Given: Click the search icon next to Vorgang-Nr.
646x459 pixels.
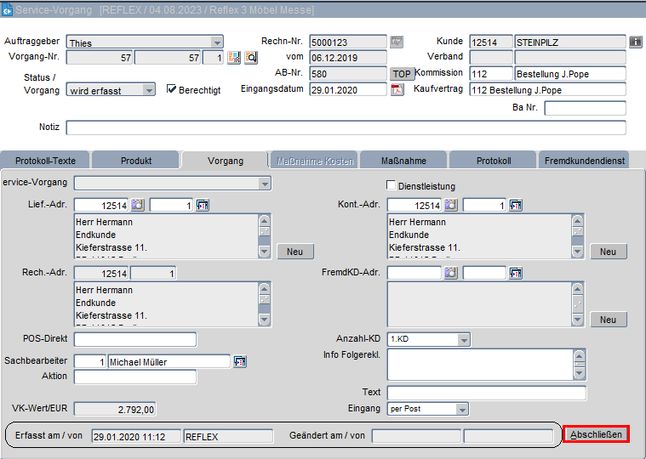Looking at the screenshot, I should click(x=251, y=58).
